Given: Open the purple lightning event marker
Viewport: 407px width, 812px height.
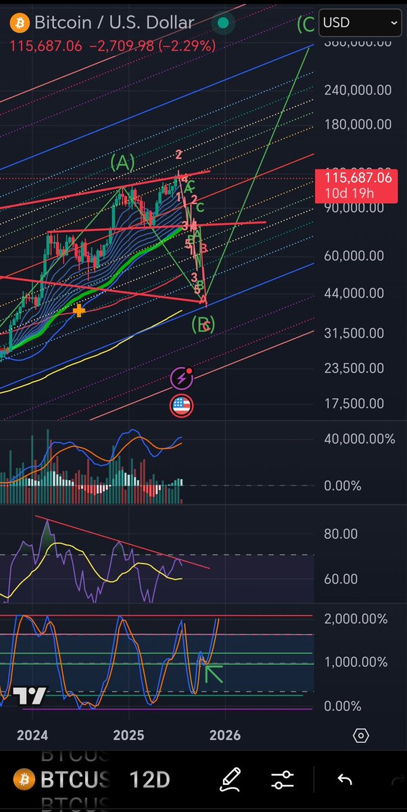Looking at the screenshot, I should point(181,379).
